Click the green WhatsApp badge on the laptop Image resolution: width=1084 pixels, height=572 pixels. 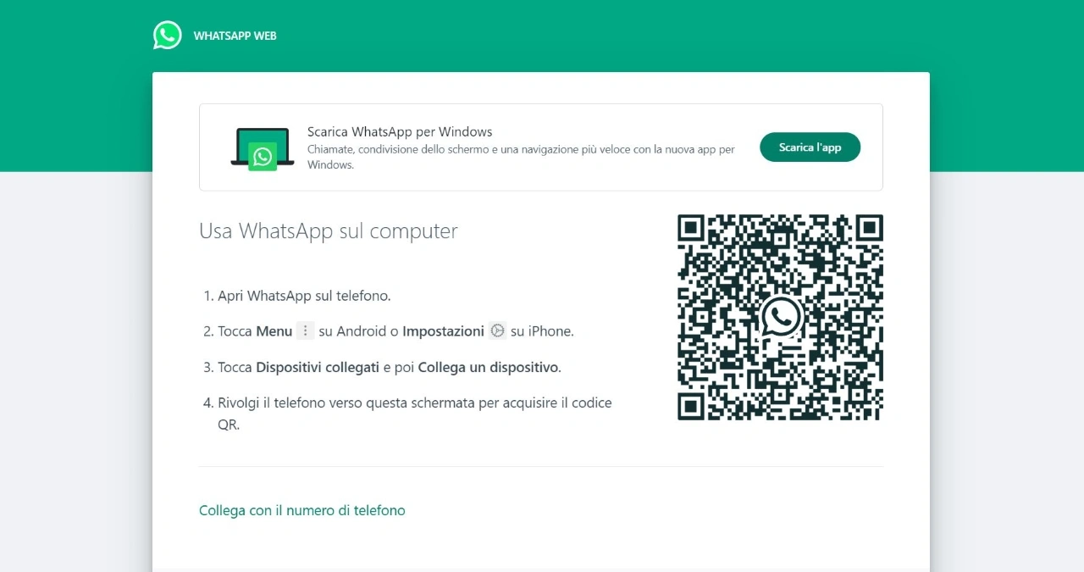pyautogui.click(x=263, y=157)
